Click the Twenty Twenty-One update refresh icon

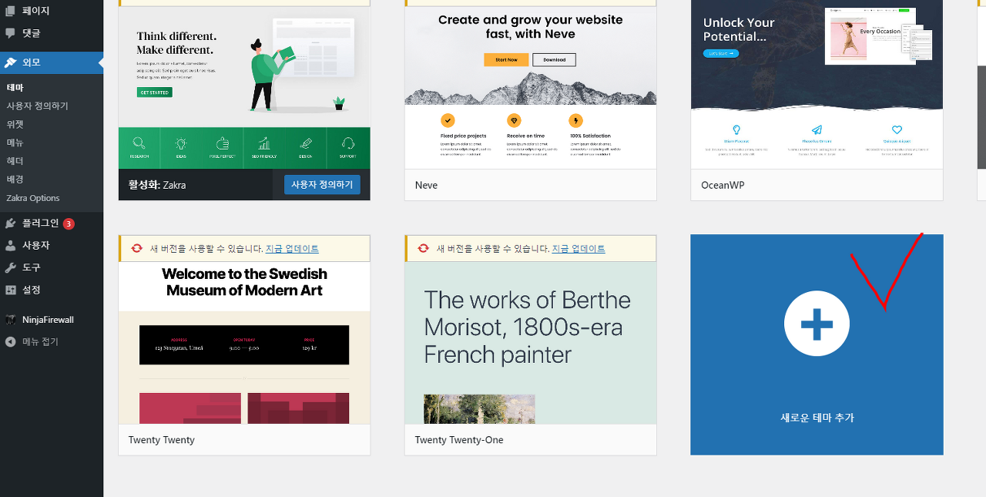click(x=423, y=248)
